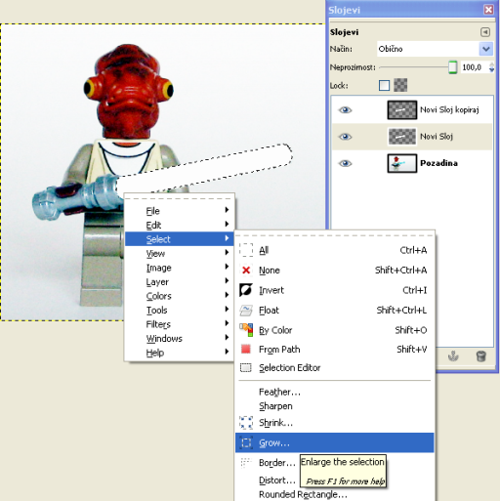This screenshot has width=500, height=501.
Task: Expand the Colors submenu
Action: point(227,295)
